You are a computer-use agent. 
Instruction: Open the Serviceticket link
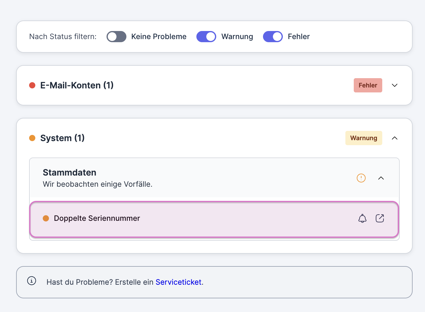[178, 282]
